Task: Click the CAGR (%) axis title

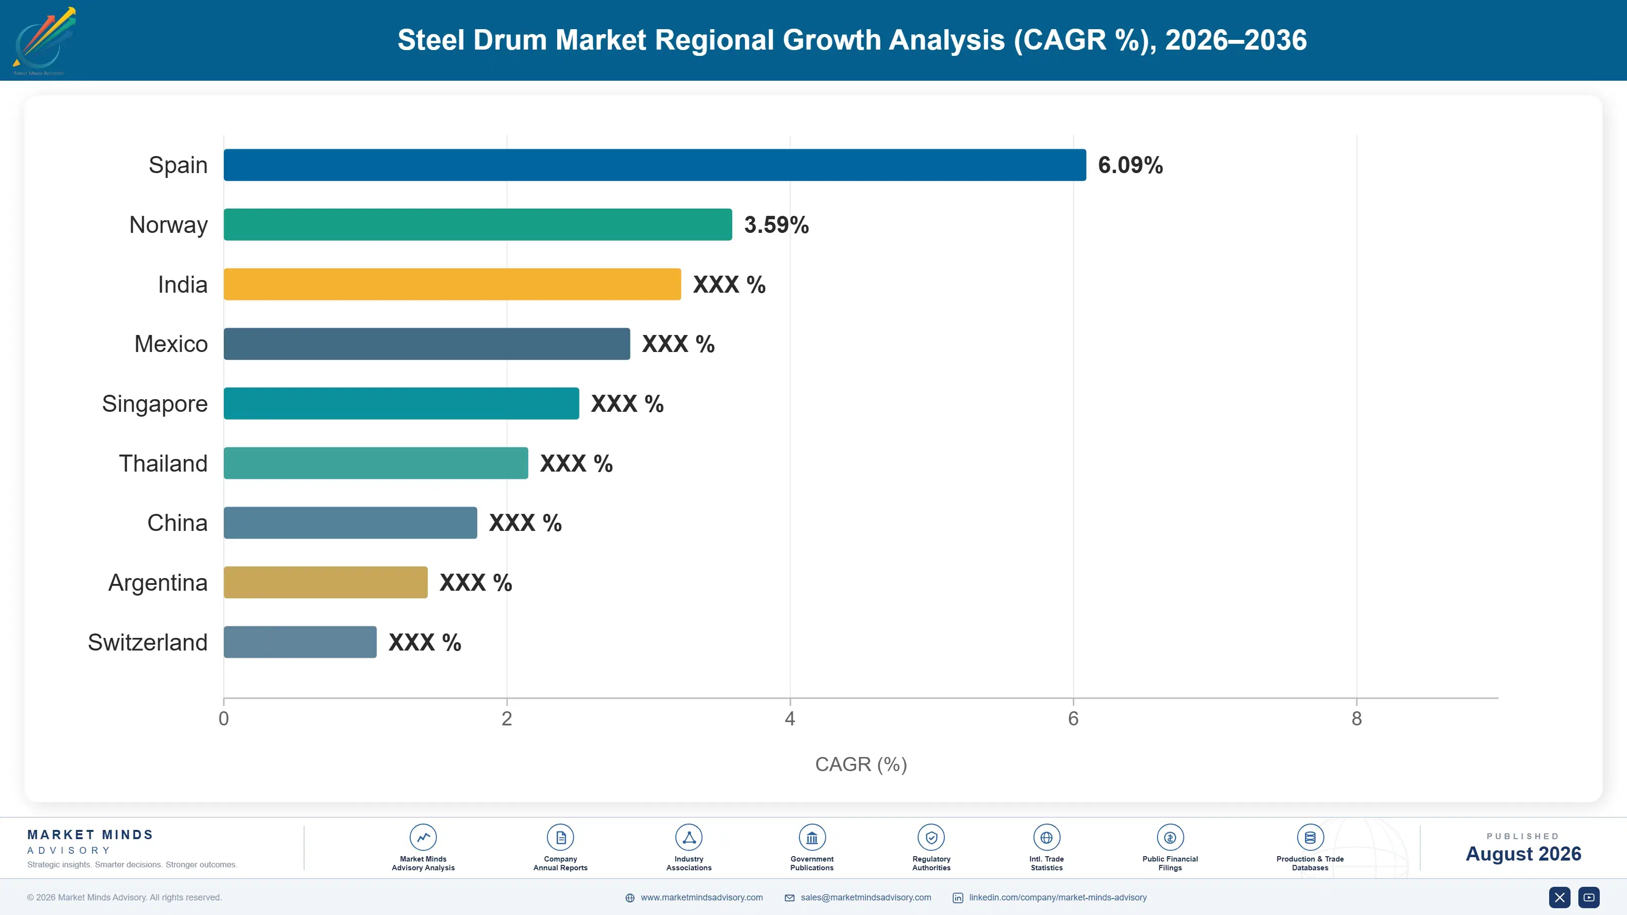Action: (x=861, y=764)
